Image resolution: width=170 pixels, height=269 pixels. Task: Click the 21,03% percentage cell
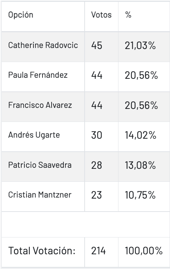tap(140, 46)
